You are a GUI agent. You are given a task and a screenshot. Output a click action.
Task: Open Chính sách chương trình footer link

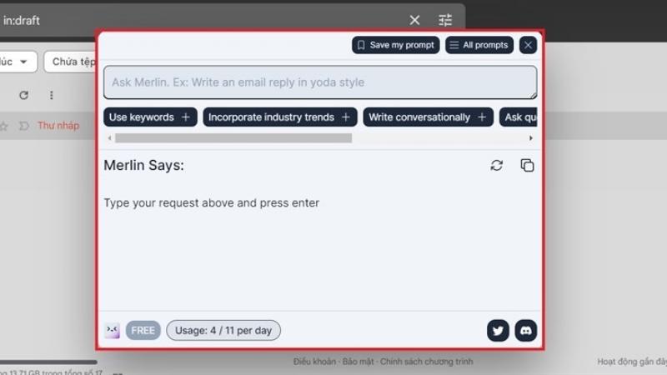point(426,362)
